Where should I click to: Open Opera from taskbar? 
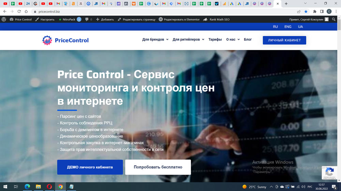49,187
